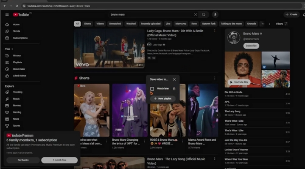
Task: Check the Watch later checkbox
Action: click(x=152, y=89)
